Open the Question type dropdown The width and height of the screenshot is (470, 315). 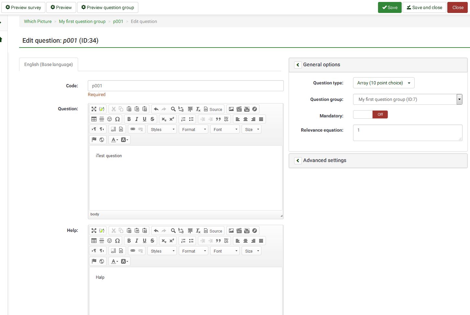(384, 83)
